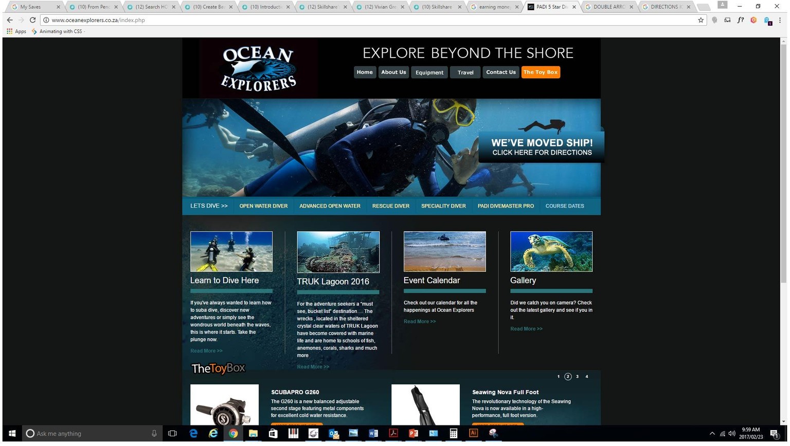The width and height of the screenshot is (790, 446).
Task: Switch The Toy Box carousel to page 1
Action: point(559,377)
